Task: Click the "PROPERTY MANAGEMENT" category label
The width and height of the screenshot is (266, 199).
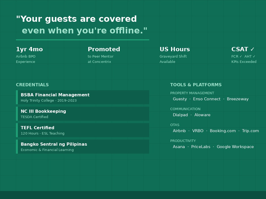Action: click(192, 93)
